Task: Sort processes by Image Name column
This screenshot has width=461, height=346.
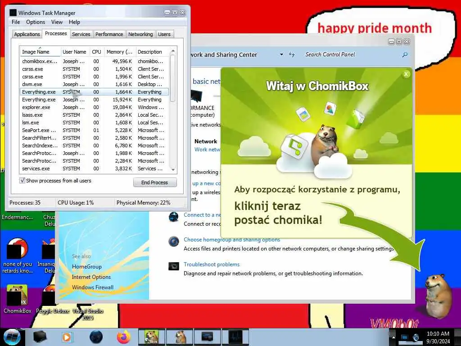Action: [40, 52]
